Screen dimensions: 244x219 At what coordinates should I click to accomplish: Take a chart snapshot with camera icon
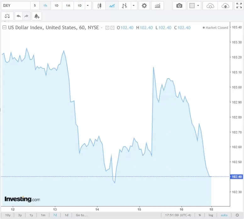[x=179, y=6]
